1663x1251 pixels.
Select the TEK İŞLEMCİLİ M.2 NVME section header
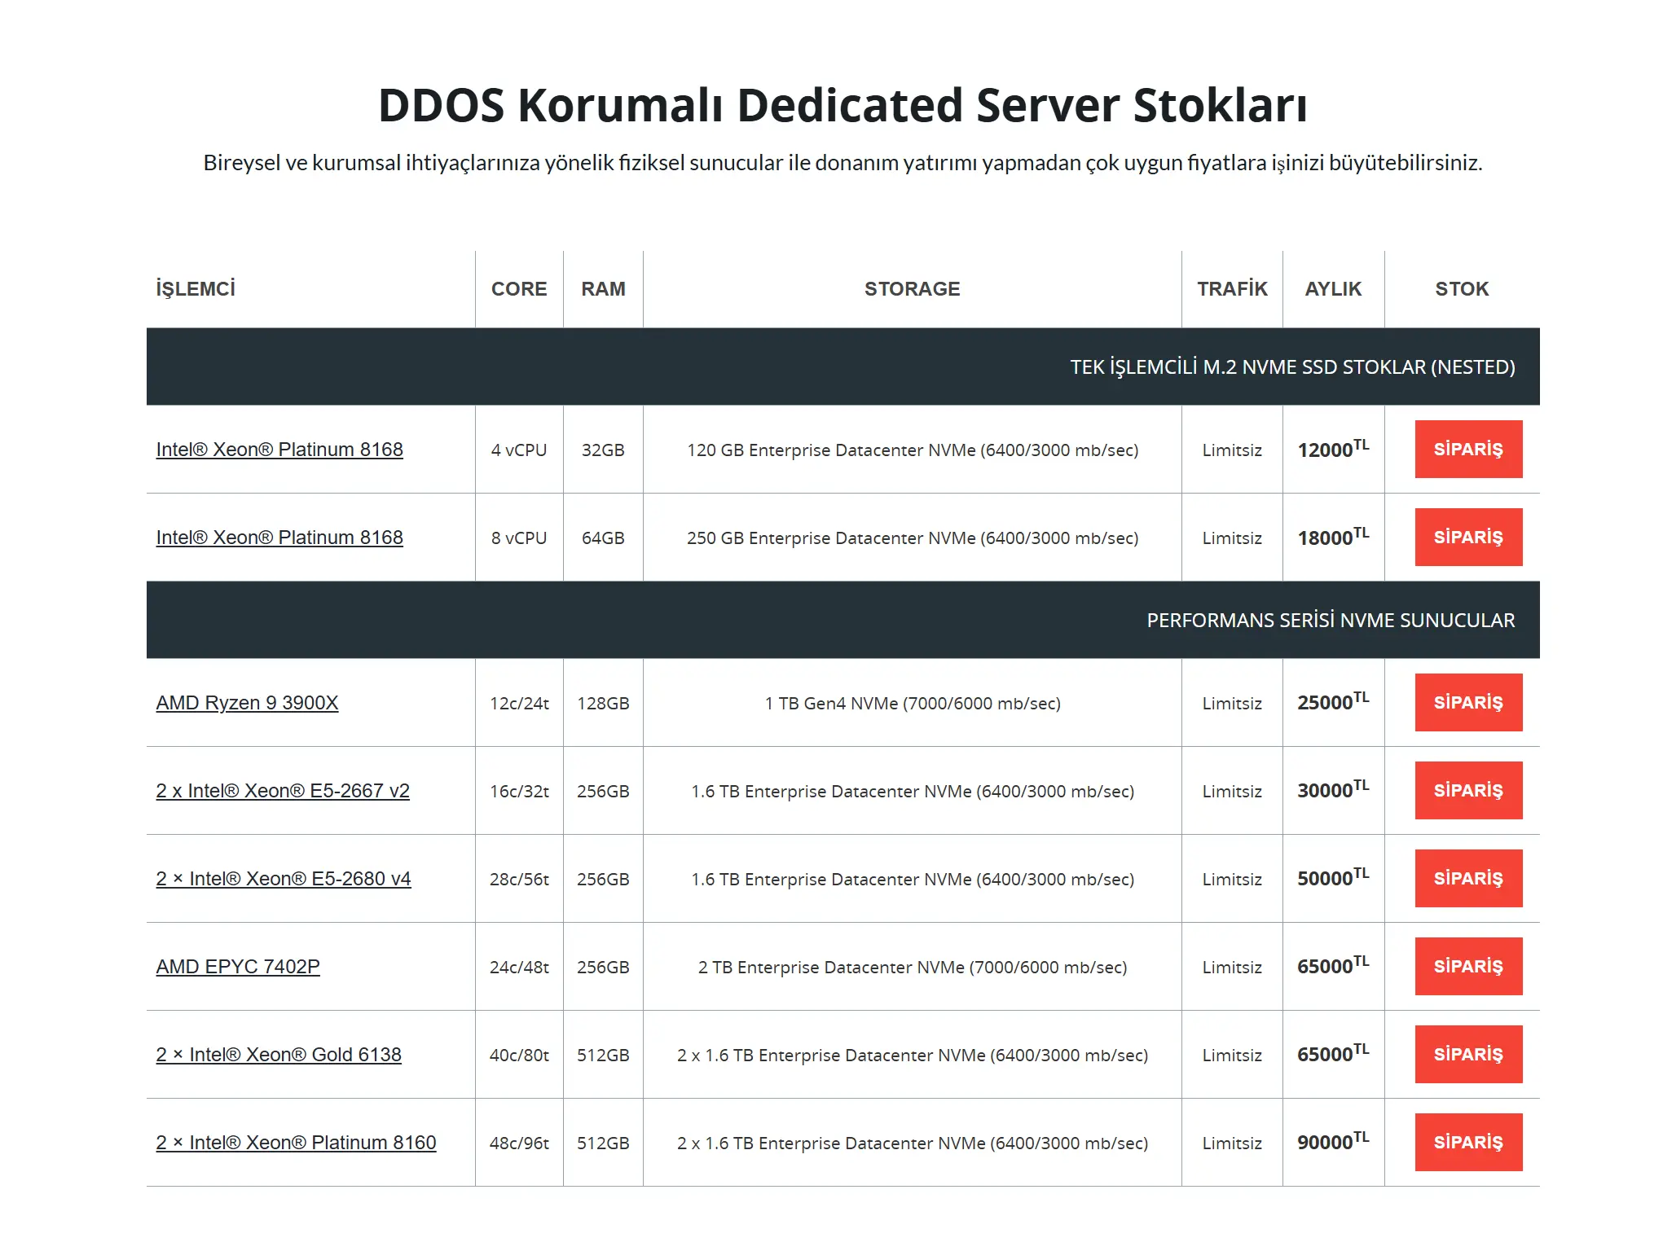pyautogui.click(x=843, y=367)
